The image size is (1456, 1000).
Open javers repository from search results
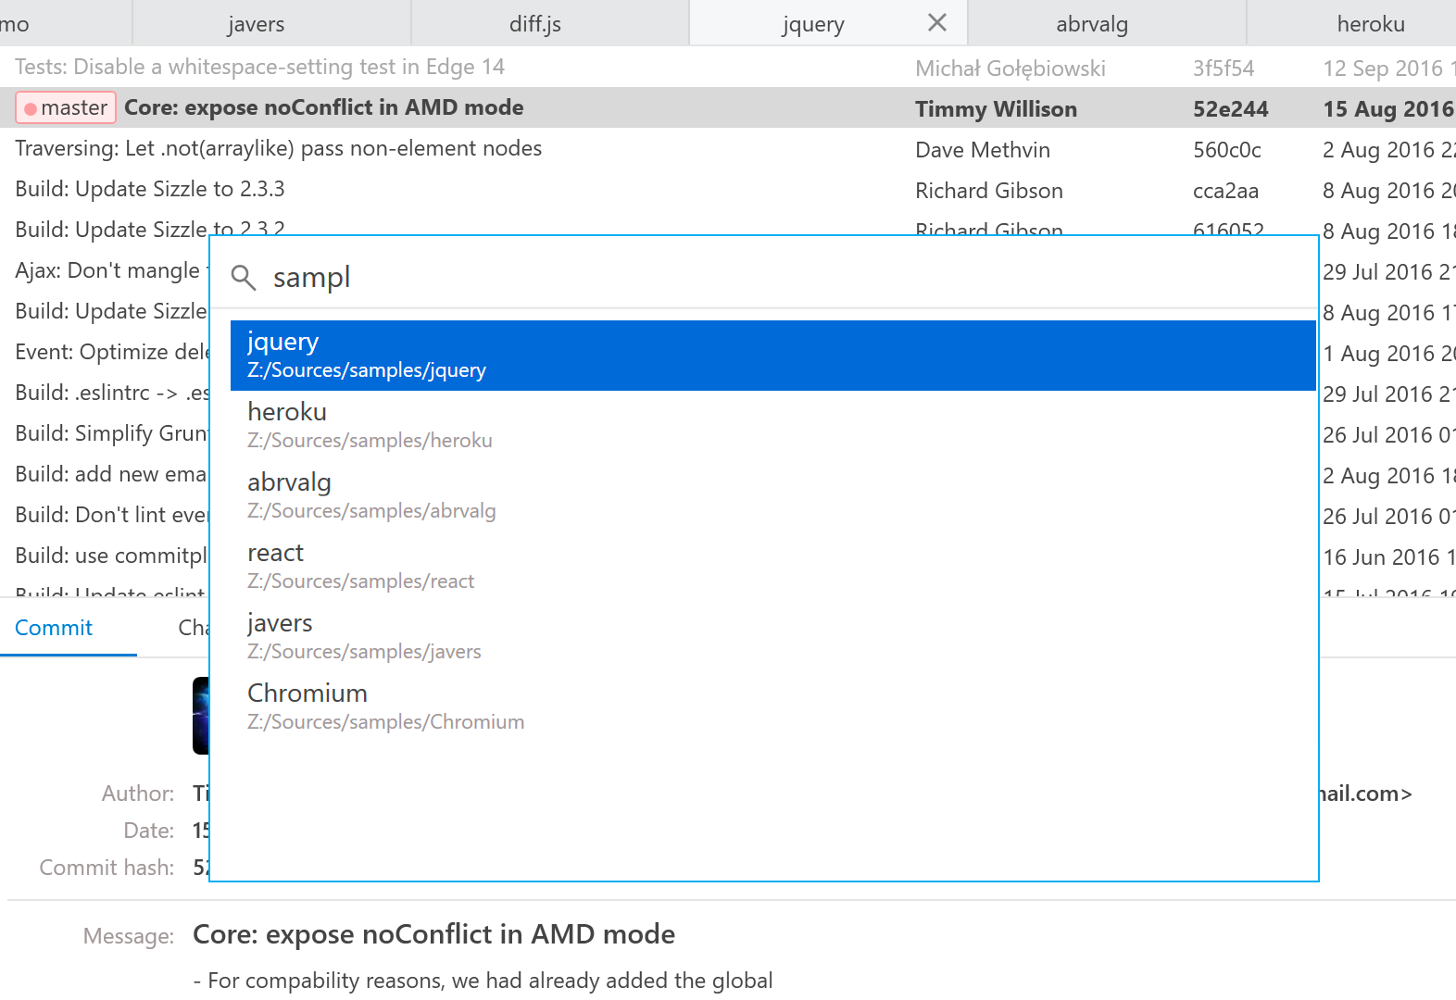click(x=772, y=637)
